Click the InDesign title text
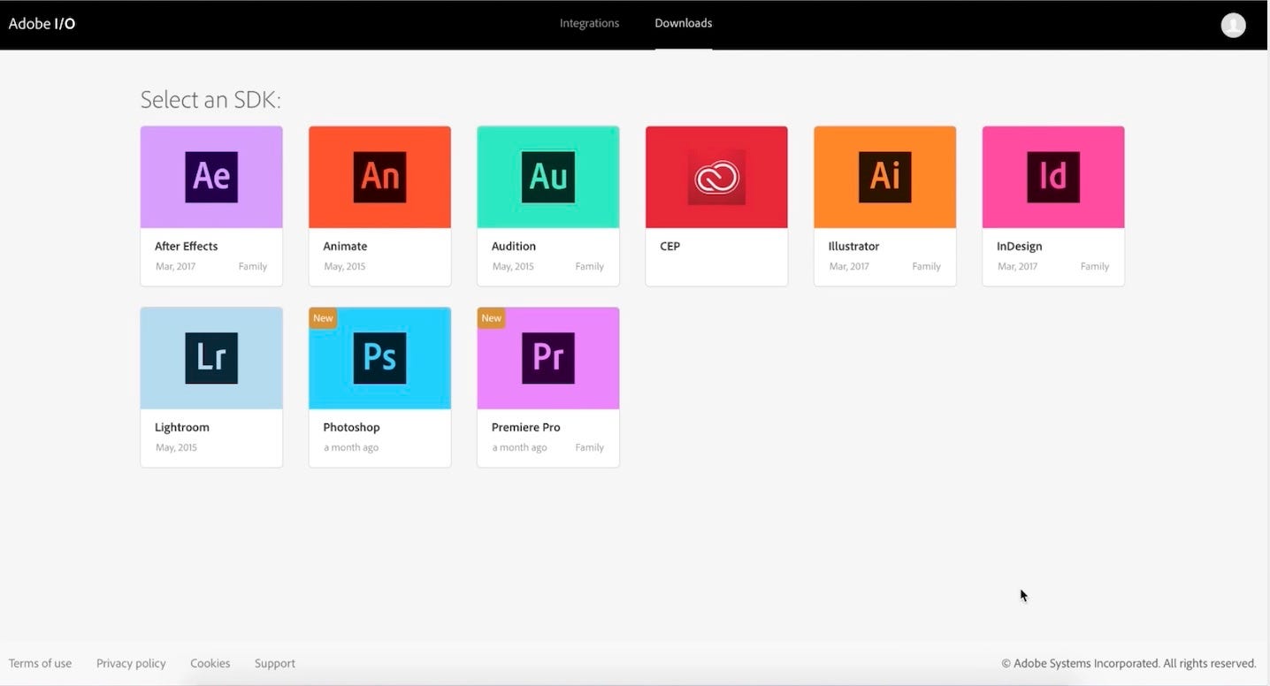This screenshot has width=1270, height=686. click(x=1020, y=246)
